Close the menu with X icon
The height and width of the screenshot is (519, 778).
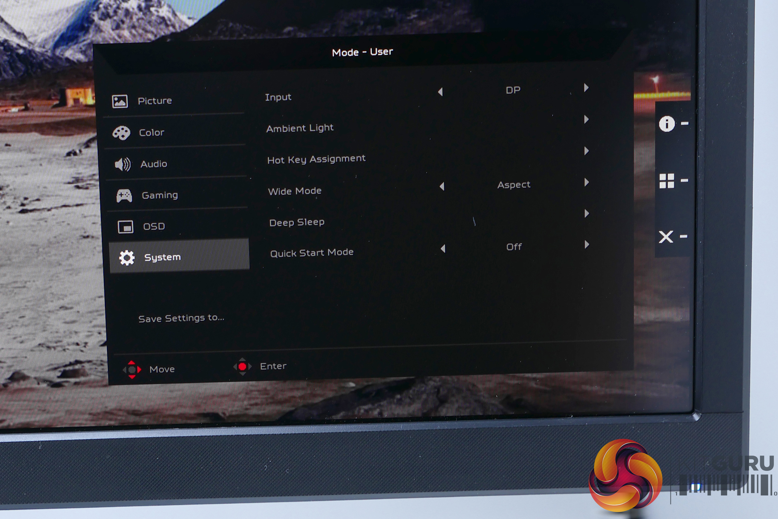click(x=666, y=237)
